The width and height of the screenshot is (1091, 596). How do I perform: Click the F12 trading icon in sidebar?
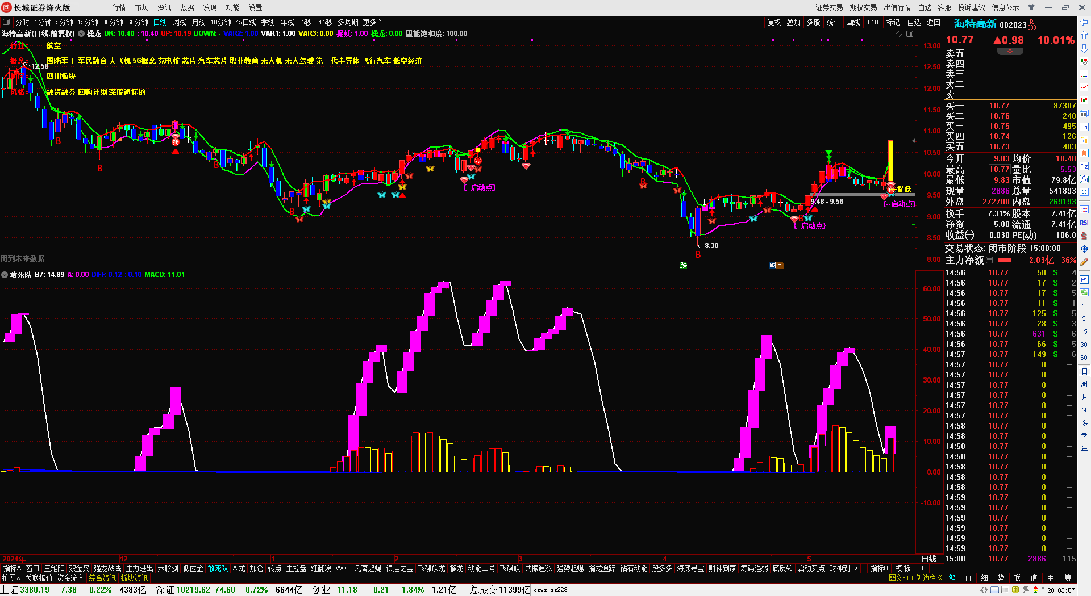[1084, 166]
